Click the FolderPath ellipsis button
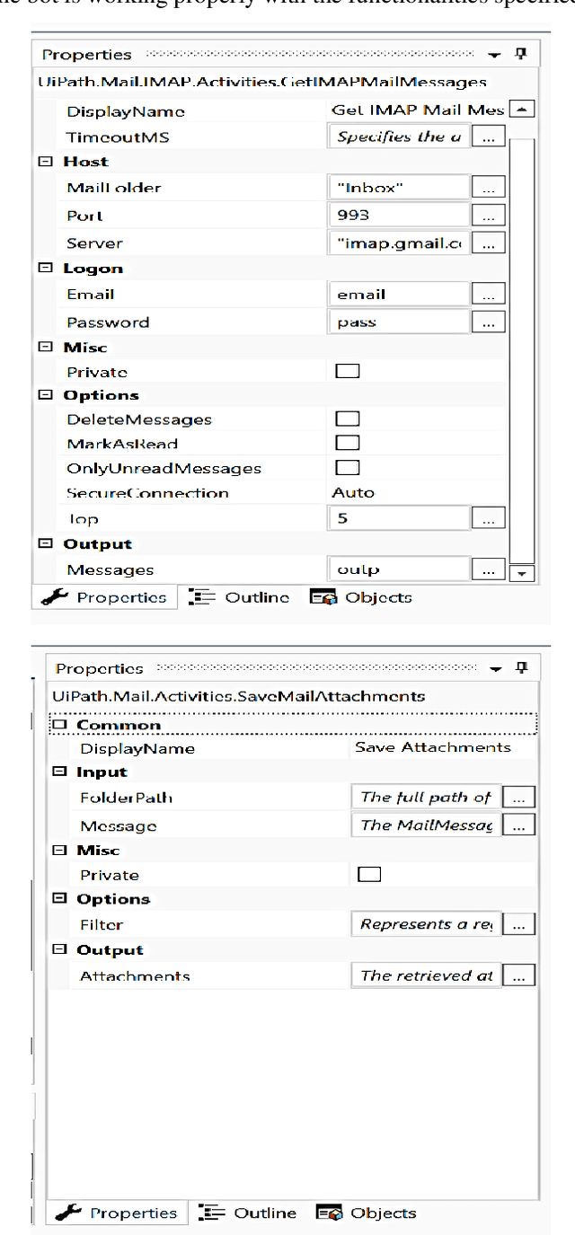 (521, 797)
